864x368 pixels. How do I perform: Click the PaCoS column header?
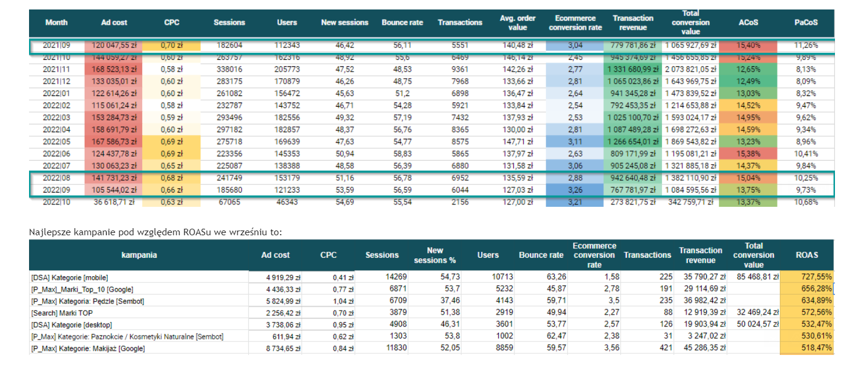(805, 23)
